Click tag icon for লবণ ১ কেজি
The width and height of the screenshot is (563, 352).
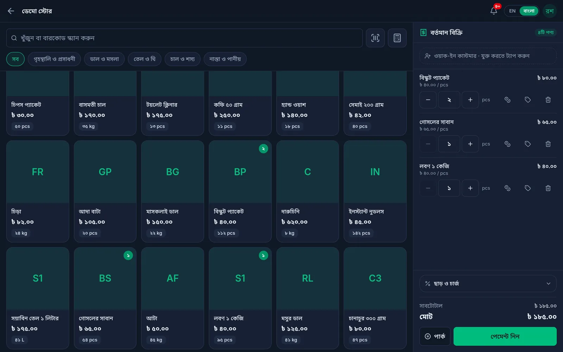pyautogui.click(x=528, y=188)
